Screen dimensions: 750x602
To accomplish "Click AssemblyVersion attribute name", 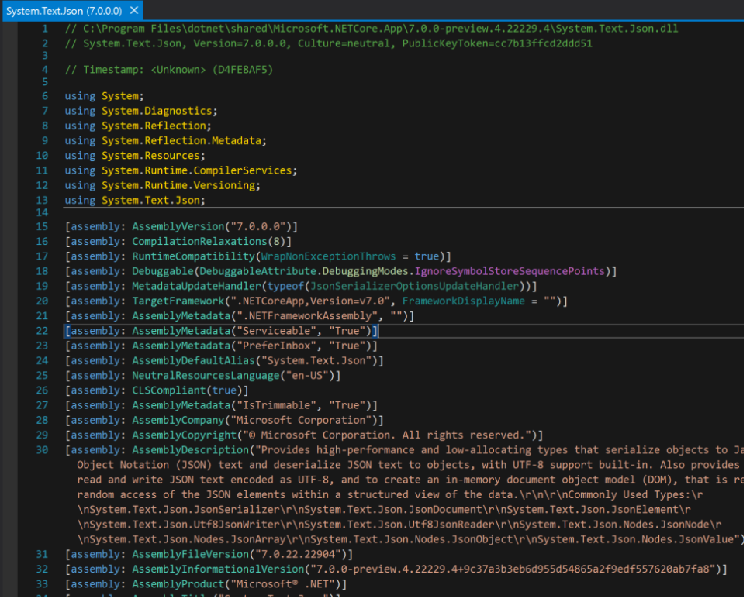I will tap(179, 228).
